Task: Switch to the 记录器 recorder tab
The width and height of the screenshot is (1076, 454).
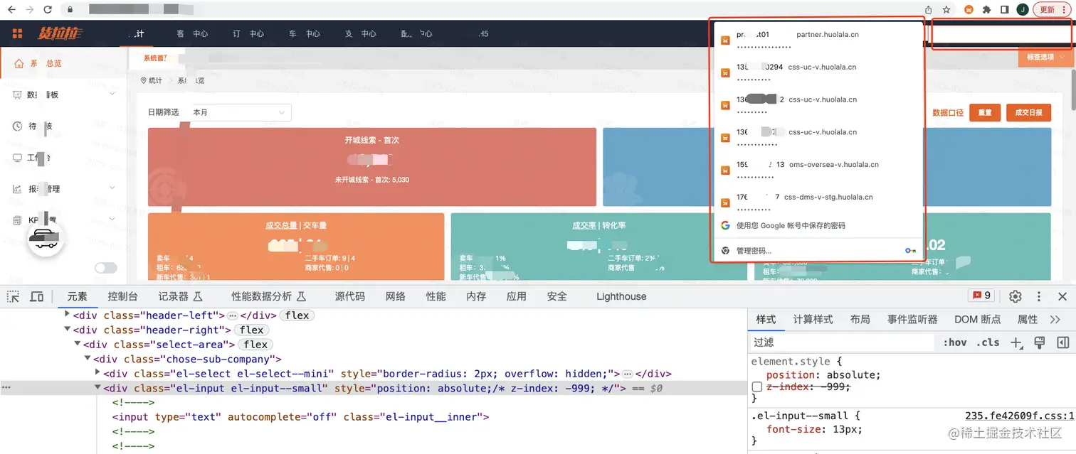Action: [181, 296]
